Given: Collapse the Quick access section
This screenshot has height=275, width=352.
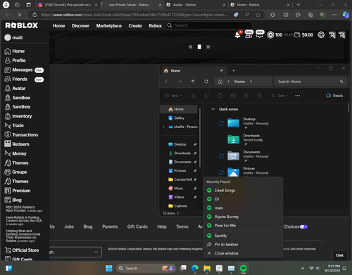Looking at the screenshot, I should pyautogui.click(x=213, y=109).
